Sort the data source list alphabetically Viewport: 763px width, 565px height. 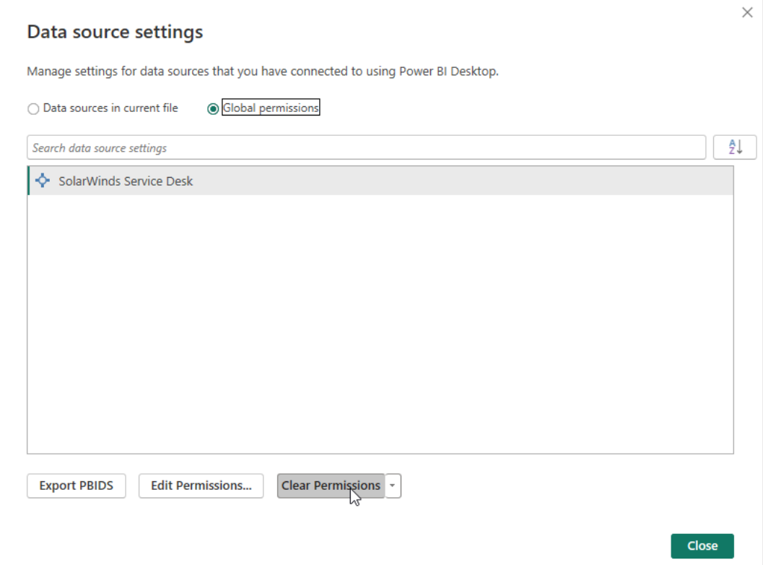(x=735, y=147)
